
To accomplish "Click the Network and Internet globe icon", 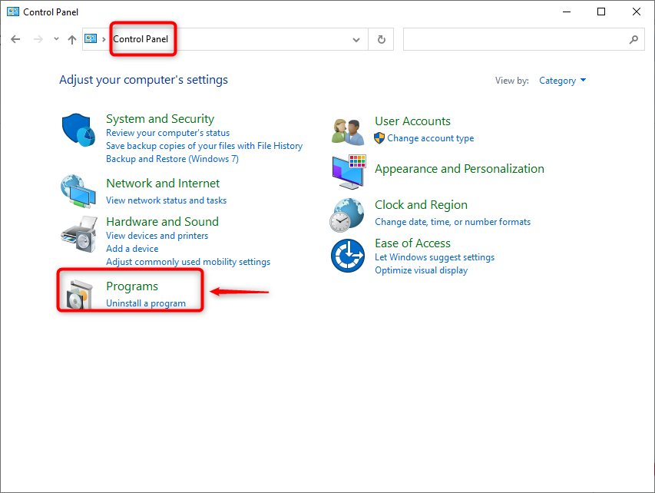I will coord(79,191).
